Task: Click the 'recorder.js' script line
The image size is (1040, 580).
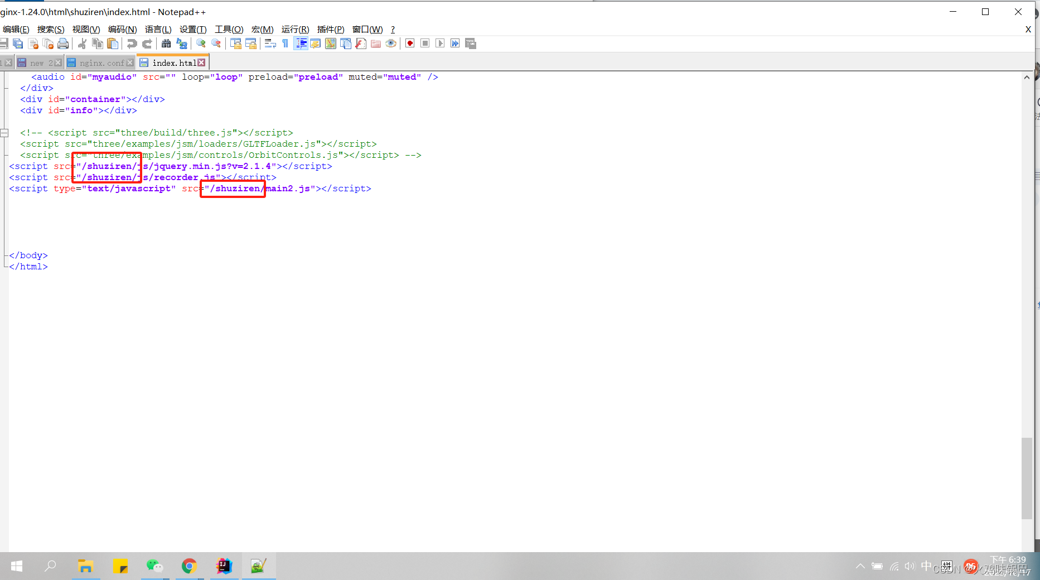Action: tap(143, 177)
